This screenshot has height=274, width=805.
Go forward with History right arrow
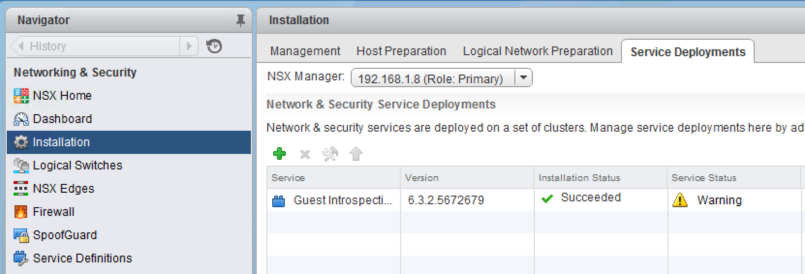pyautogui.click(x=189, y=46)
